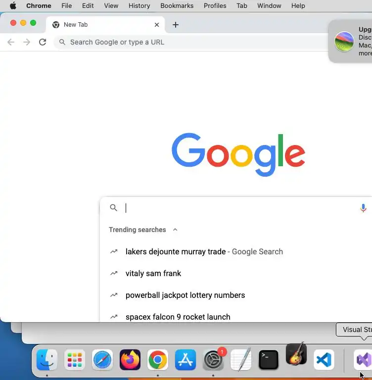Open Finder from the Dock
The image size is (372, 380).
coord(47,360)
